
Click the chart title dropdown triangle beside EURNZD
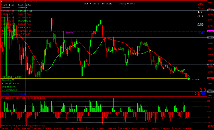(2, 2)
